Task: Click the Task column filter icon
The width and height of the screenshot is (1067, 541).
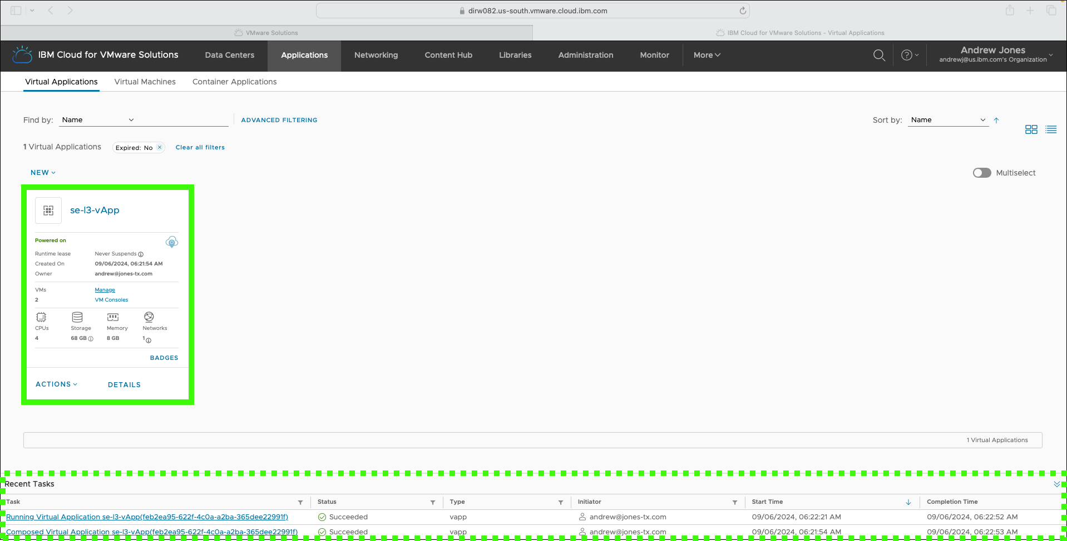Action: tap(300, 502)
